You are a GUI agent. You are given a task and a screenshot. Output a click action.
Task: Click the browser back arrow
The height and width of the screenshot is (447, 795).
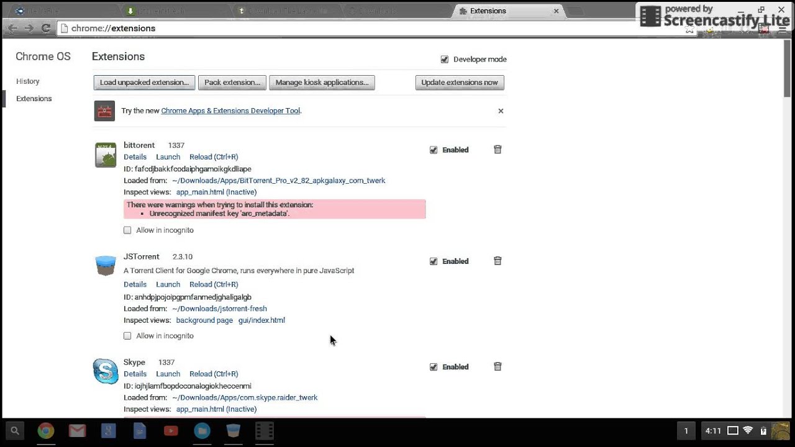12,28
